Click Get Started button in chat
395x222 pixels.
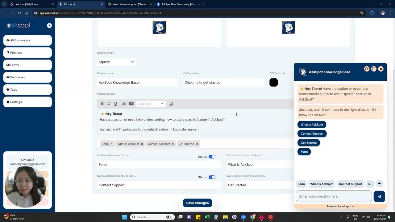point(309,142)
